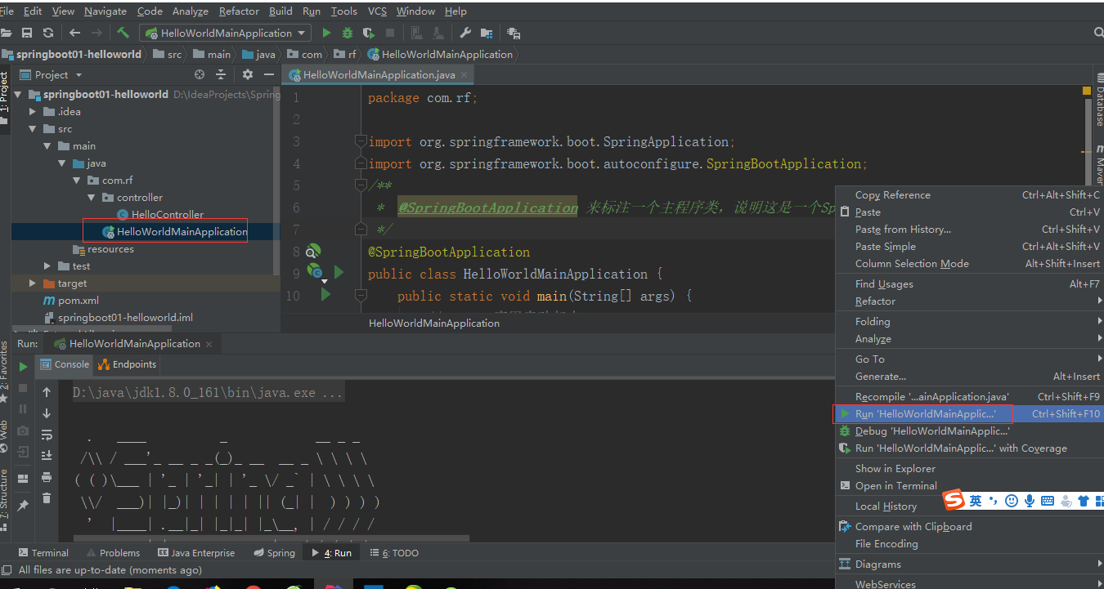Click the src breadcrumb in navigation bar
Screen dimensions: 1104x589
167,55
